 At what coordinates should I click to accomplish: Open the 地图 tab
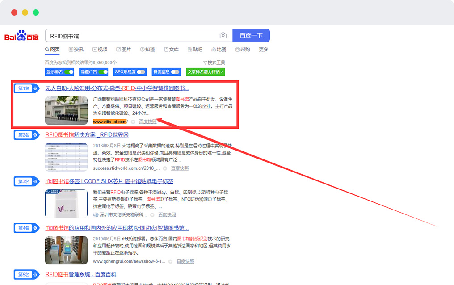219,50
